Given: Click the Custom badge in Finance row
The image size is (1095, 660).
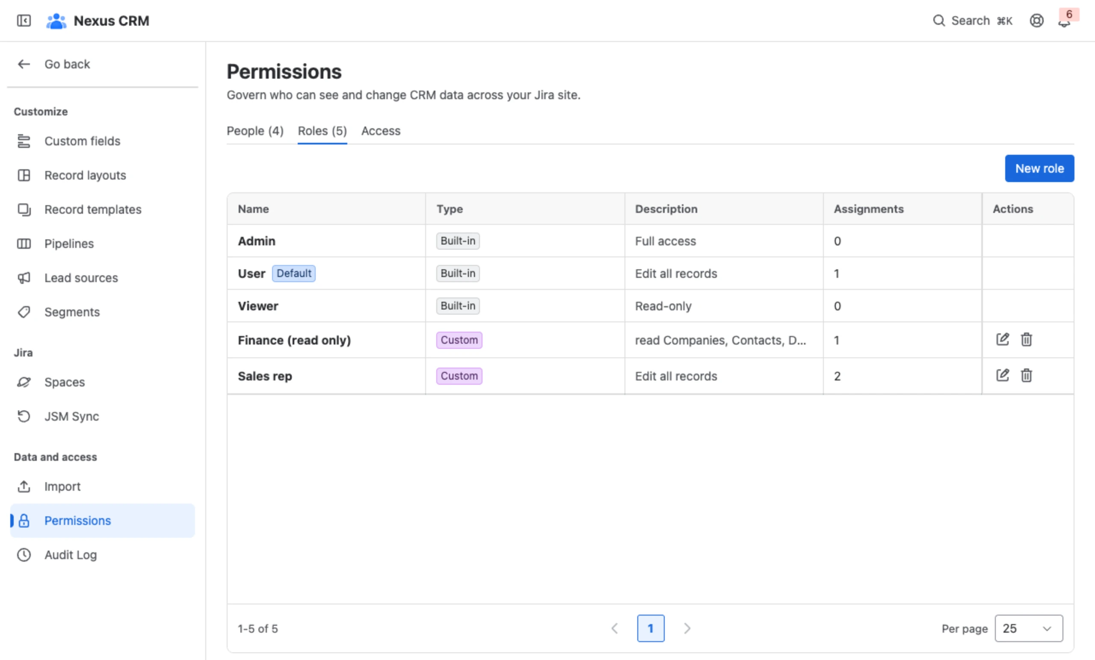Looking at the screenshot, I should click(x=459, y=340).
